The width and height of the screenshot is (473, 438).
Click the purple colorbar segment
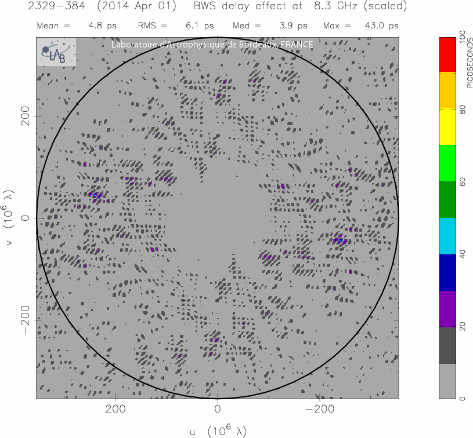click(x=447, y=309)
